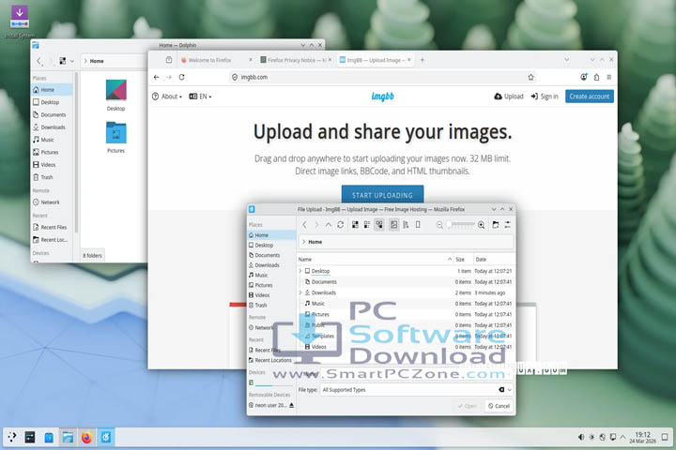
Task: Switch file dialog to icons view
Action: tap(355, 225)
